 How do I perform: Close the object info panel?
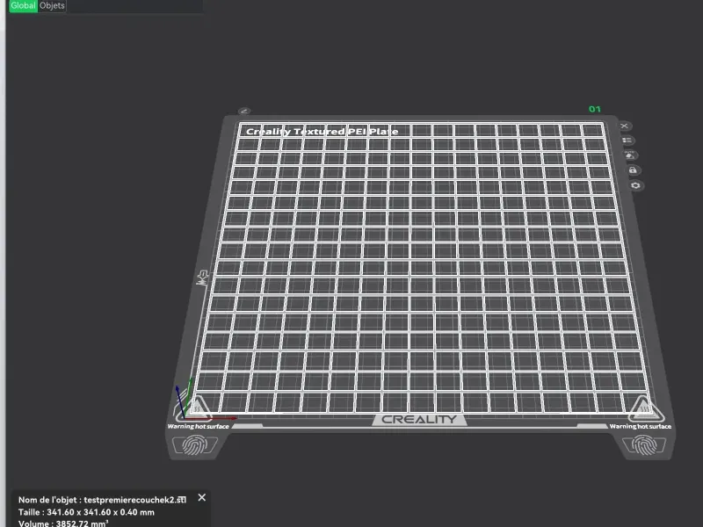tap(202, 497)
